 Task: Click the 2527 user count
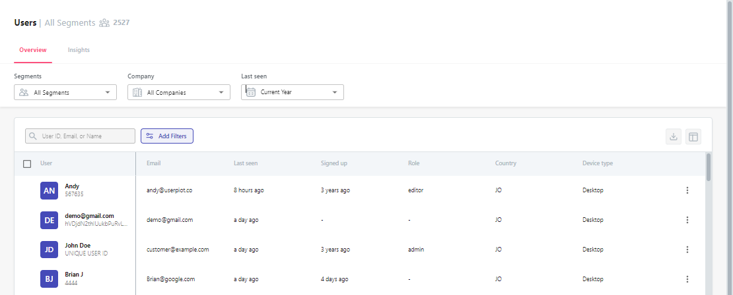[x=121, y=22]
